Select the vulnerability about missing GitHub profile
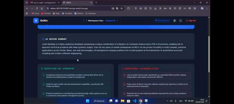234x104 pixels. pos(156,76)
